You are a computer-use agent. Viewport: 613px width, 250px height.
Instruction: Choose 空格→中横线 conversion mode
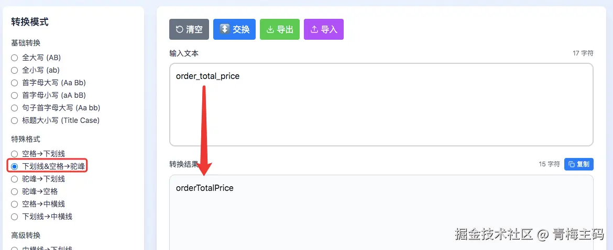click(x=15, y=204)
